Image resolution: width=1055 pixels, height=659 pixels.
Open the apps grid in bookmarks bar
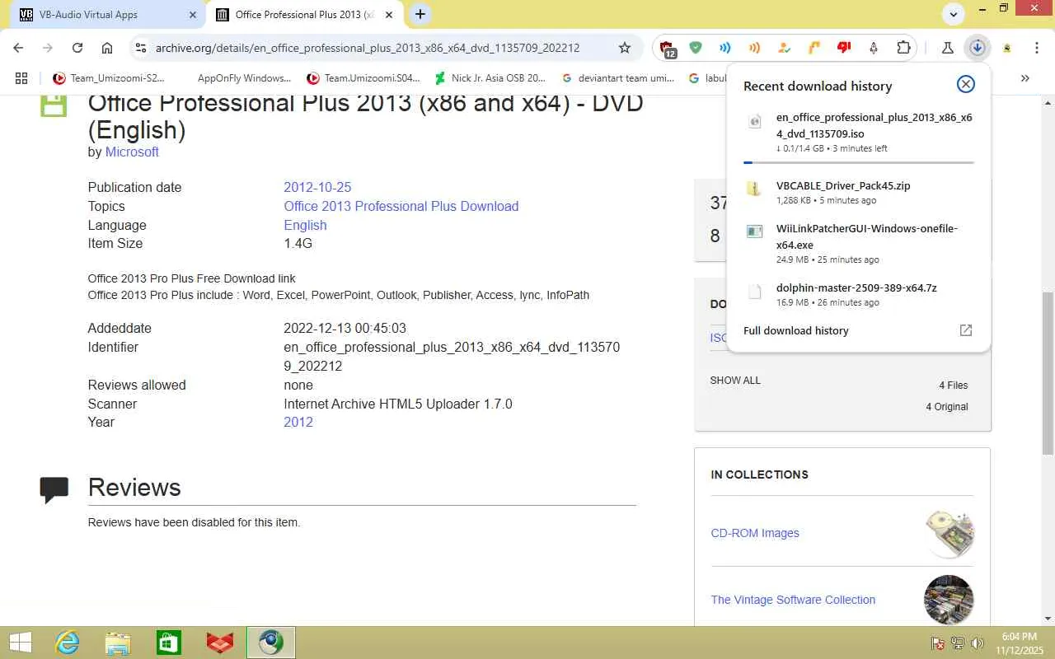tap(21, 78)
